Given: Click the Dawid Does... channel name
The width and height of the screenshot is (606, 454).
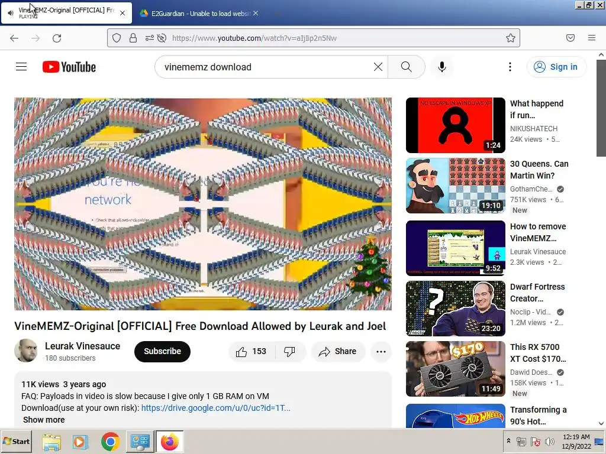Looking at the screenshot, I should (531, 372).
